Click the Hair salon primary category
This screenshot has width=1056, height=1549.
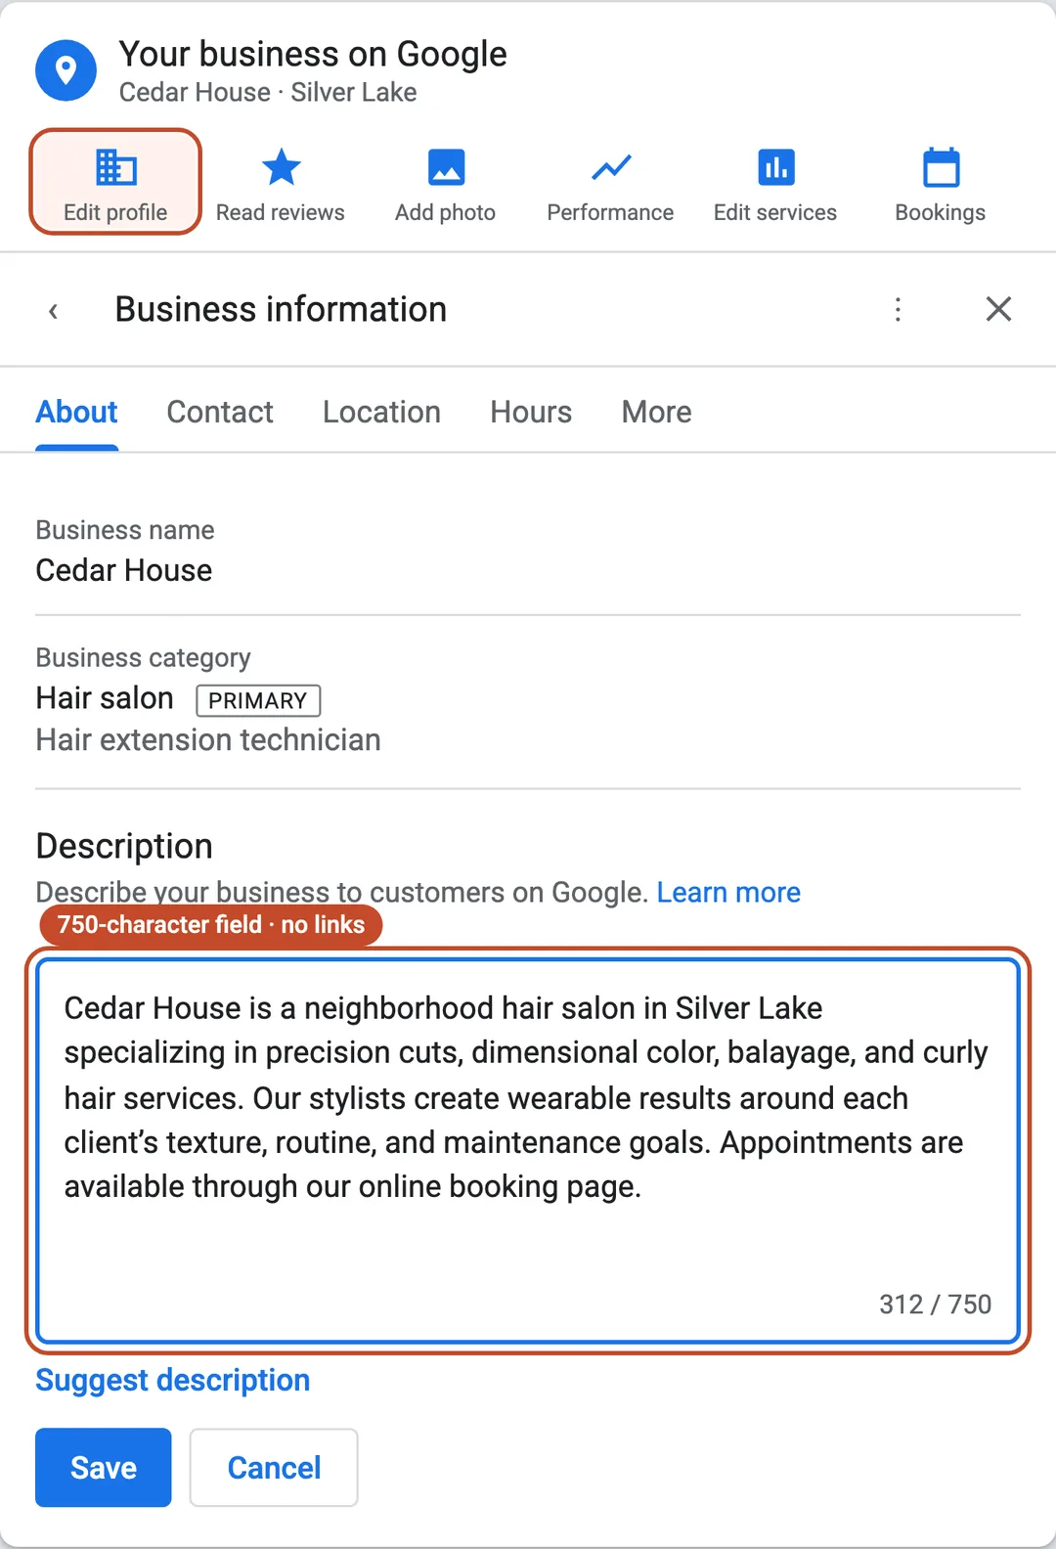(105, 698)
